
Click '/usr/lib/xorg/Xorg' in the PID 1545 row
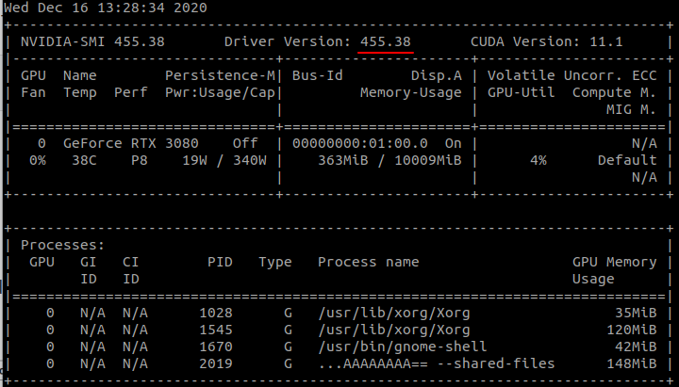(394, 330)
